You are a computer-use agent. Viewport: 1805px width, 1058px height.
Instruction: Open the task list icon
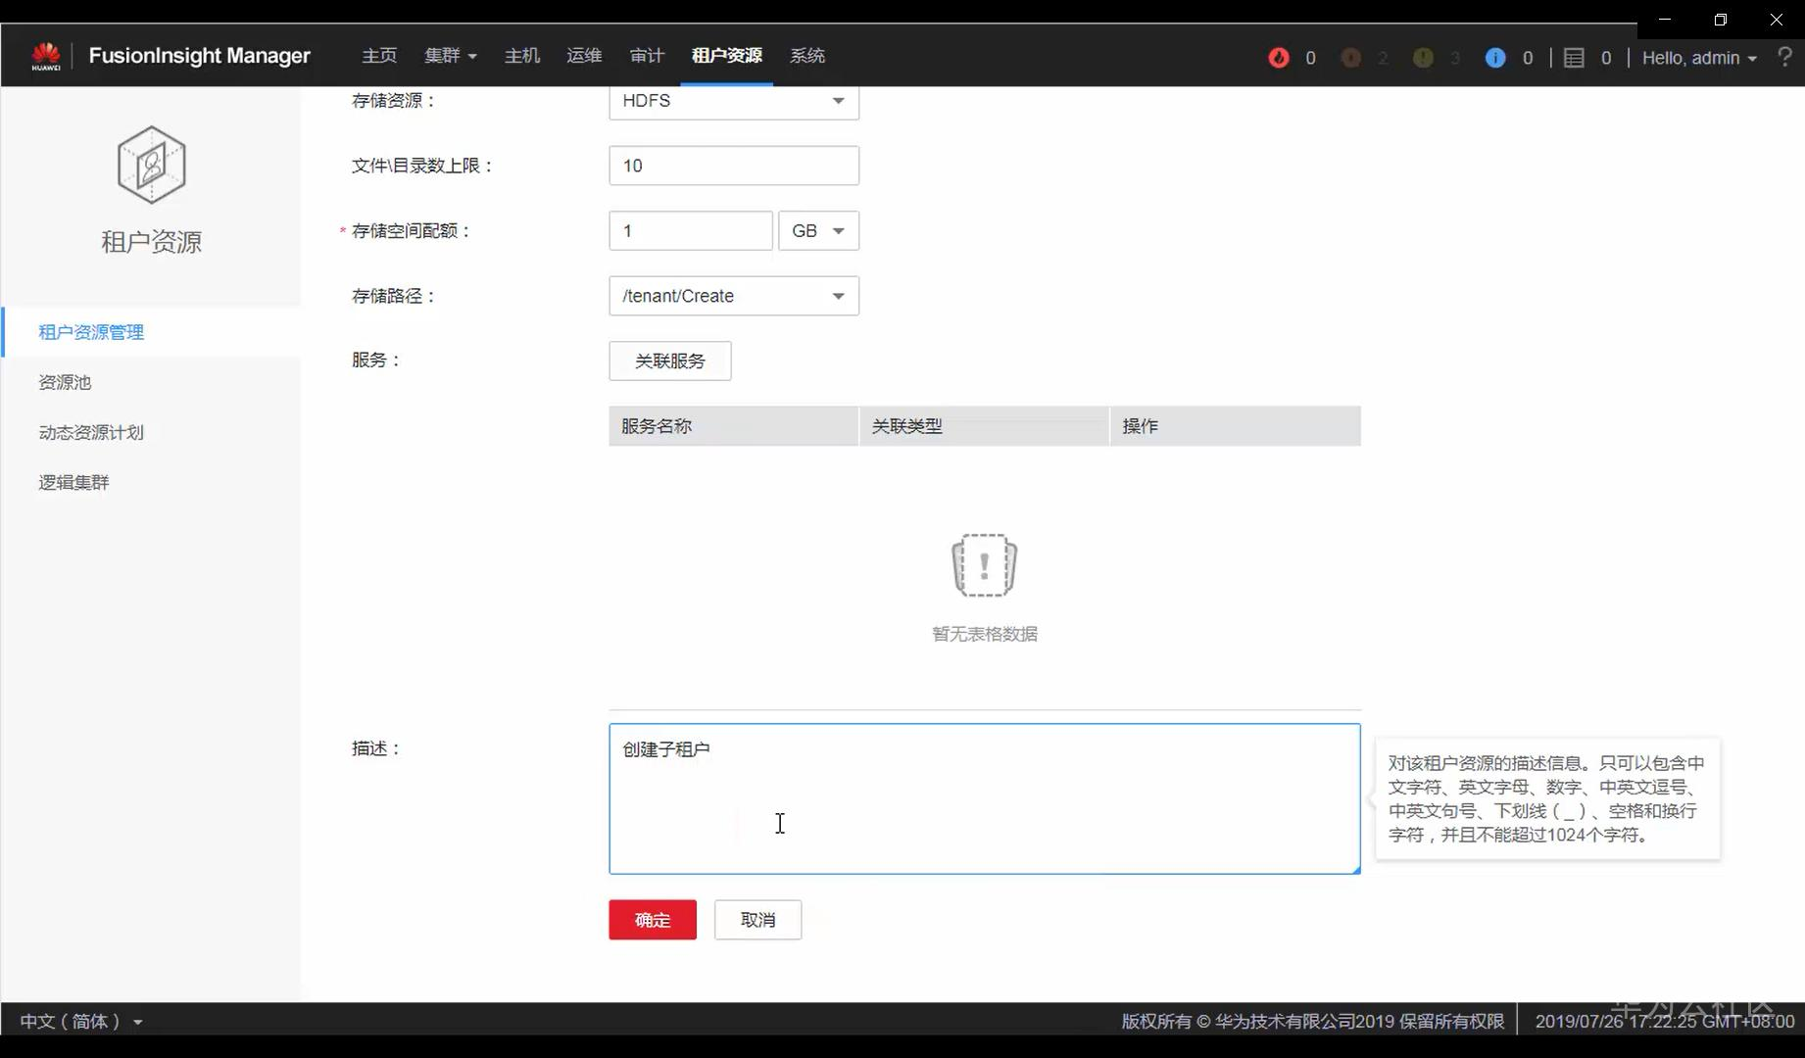(x=1574, y=58)
